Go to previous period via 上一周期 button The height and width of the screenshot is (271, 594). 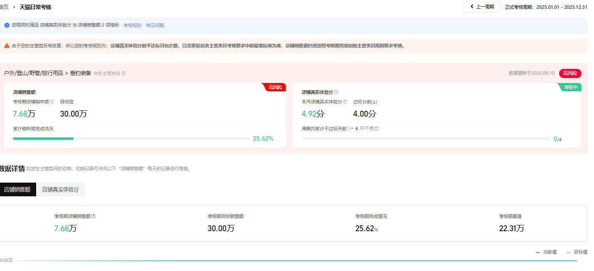481,7
